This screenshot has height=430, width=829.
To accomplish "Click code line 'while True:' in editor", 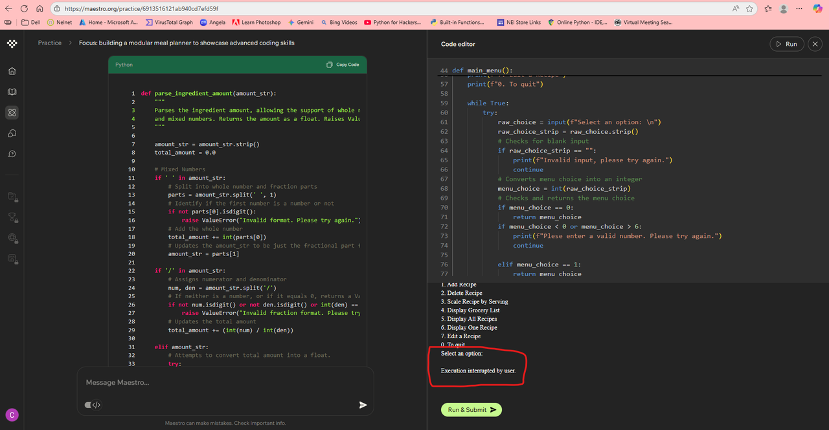I will pyautogui.click(x=488, y=103).
